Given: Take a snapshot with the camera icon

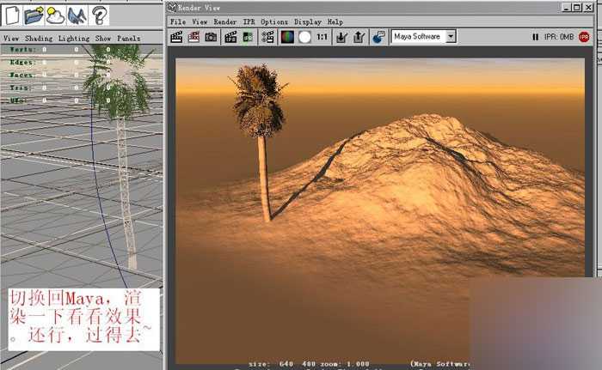Looking at the screenshot, I should (211, 37).
